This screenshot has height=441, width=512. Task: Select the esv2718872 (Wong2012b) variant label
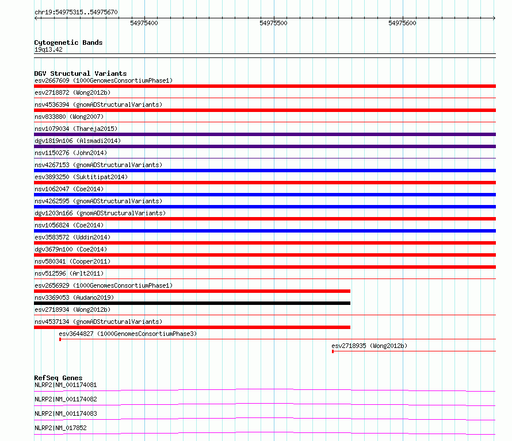pos(72,92)
